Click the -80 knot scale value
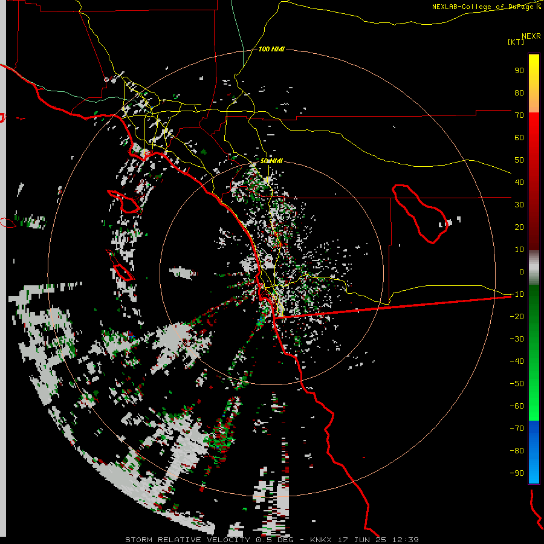 pyautogui.click(x=517, y=451)
